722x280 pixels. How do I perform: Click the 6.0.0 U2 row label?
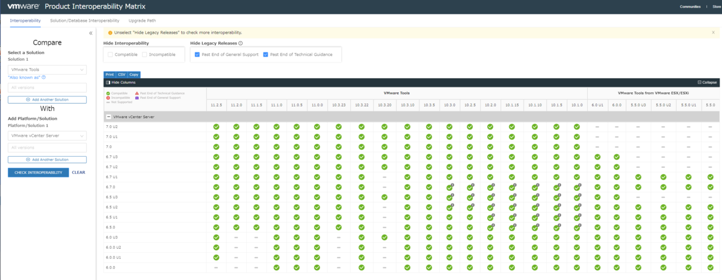[x=114, y=247]
